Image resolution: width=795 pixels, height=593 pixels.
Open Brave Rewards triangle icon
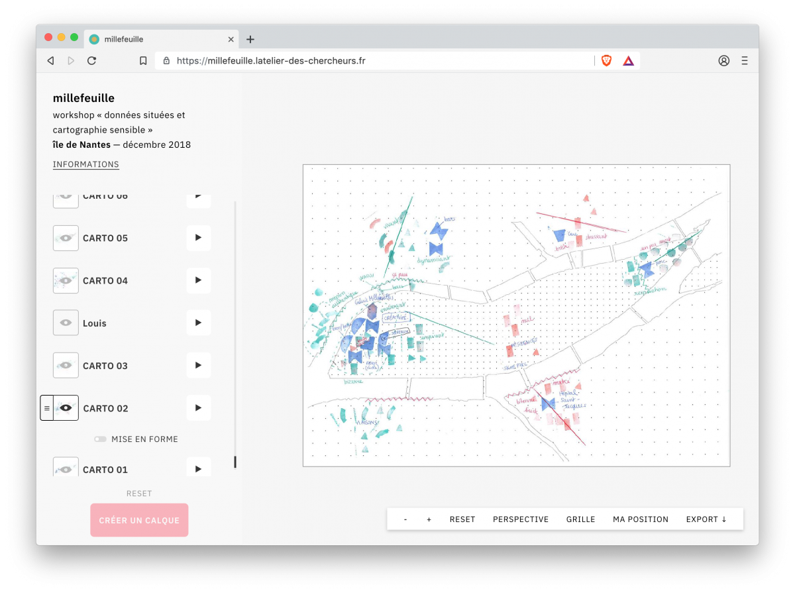628,61
